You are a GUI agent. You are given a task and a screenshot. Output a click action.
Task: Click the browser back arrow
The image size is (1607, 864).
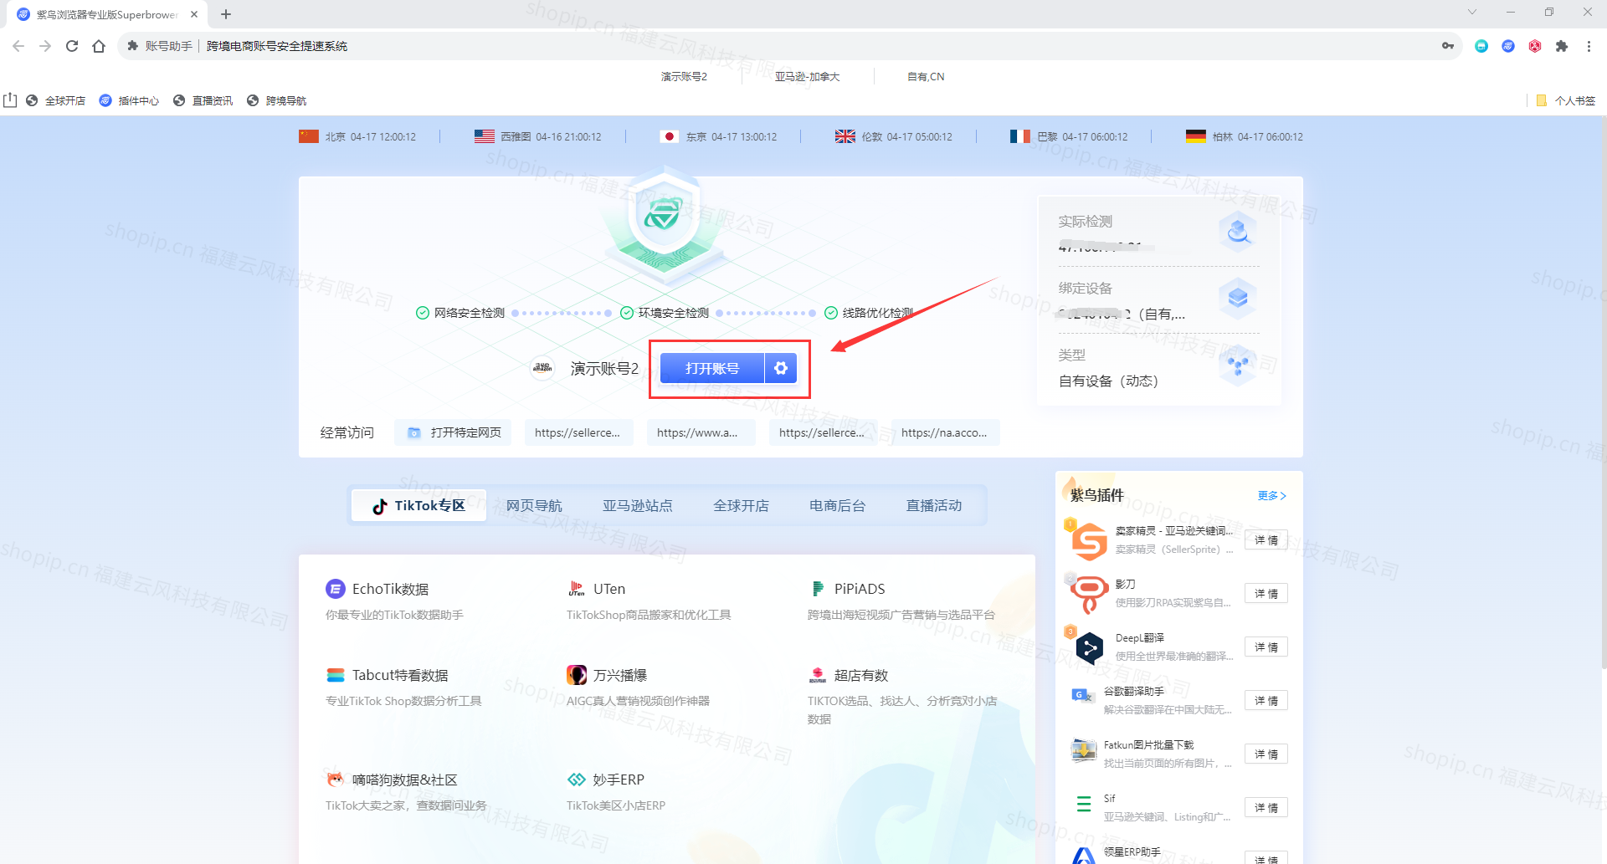(18, 46)
